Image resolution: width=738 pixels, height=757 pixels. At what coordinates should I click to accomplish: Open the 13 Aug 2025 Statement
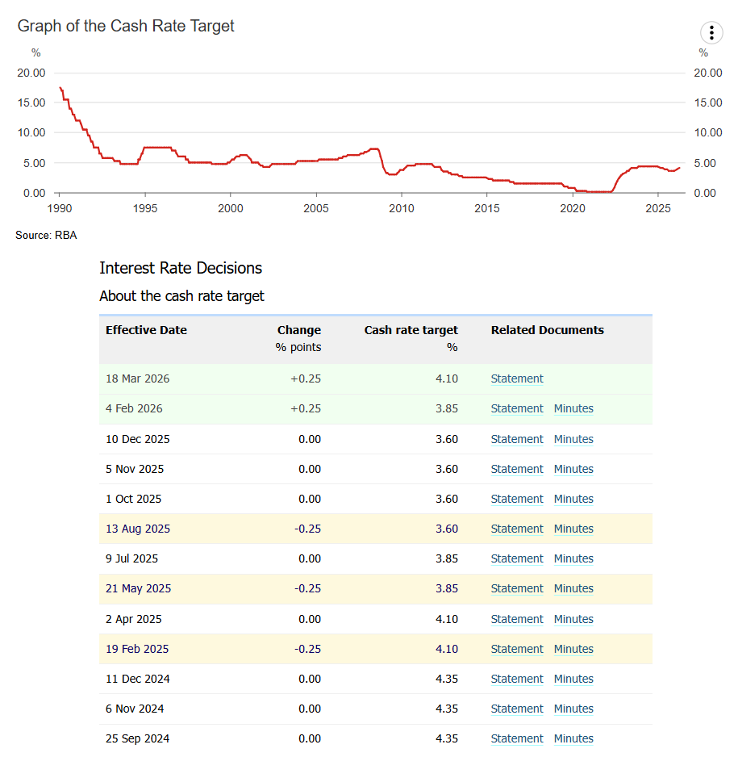coord(517,529)
